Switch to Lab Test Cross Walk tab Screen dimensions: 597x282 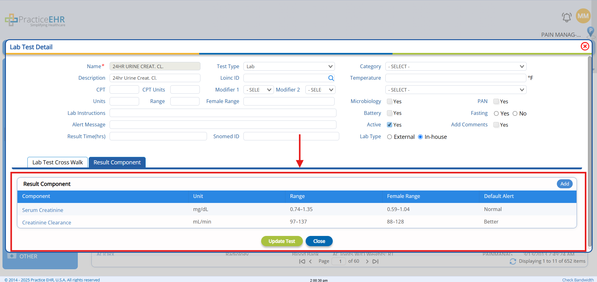pyautogui.click(x=58, y=162)
